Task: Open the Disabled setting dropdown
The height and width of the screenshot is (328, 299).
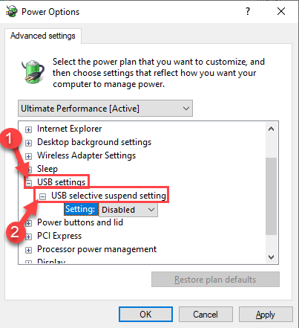Action: pos(128,210)
